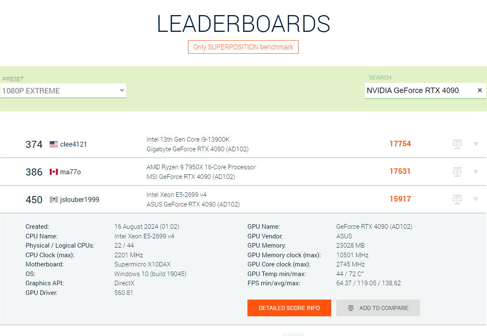Expand details arrow for clee4121 row
Image resolution: width=487 pixels, height=336 pixels.
[x=476, y=144]
